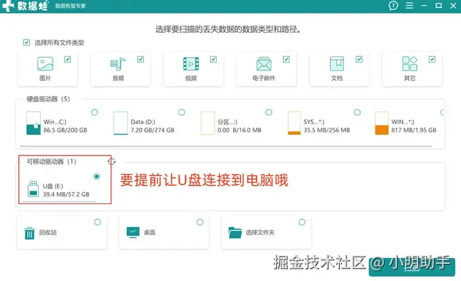Select the U盘 (E:) radio button
Image resolution: width=461 pixels, height=281 pixels.
pos(97,176)
